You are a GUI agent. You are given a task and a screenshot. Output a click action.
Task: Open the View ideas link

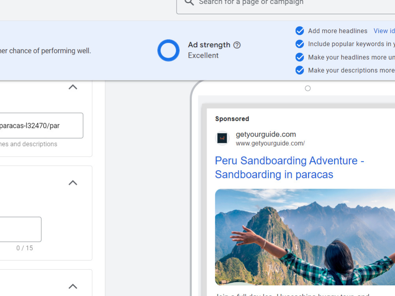pyautogui.click(x=384, y=31)
